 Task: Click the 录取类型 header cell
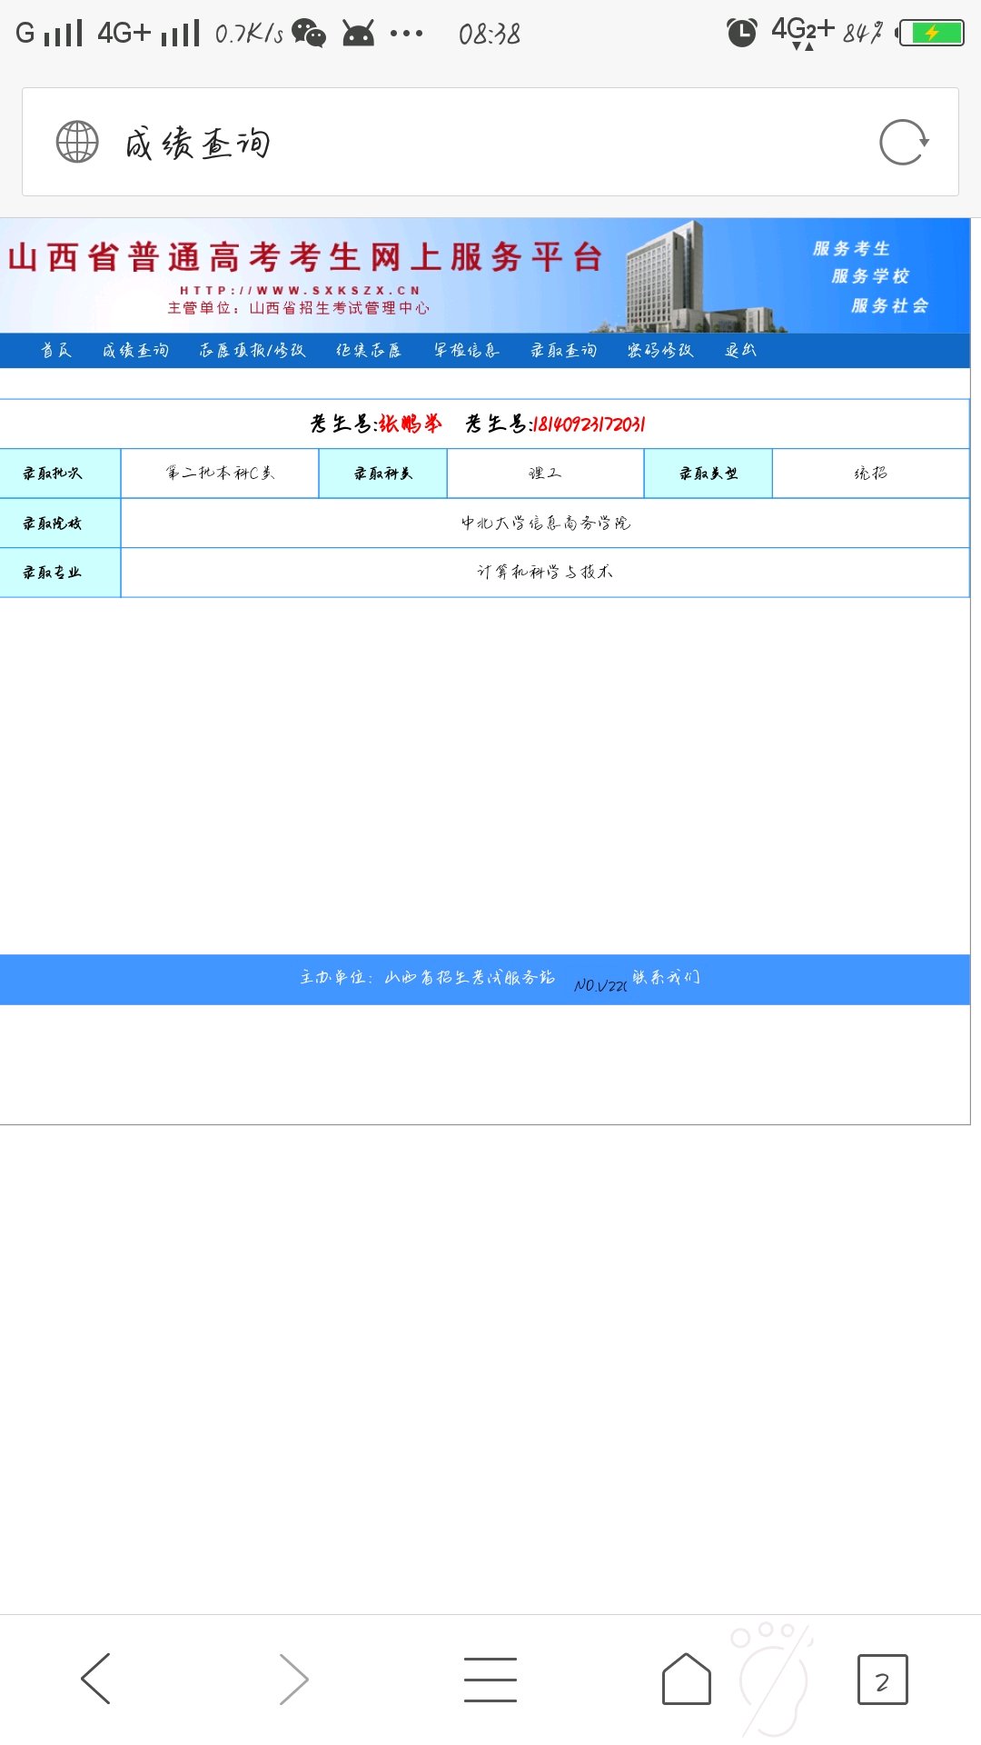tap(708, 473)
